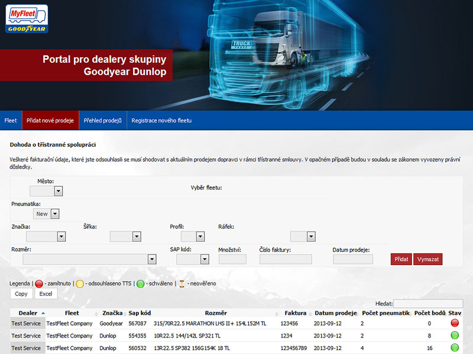Click the red Přidat button
This screenshot has height=354, width=473.
[401, 259]
